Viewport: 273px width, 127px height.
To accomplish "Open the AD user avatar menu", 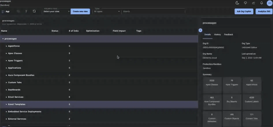I will click(270, 3).
